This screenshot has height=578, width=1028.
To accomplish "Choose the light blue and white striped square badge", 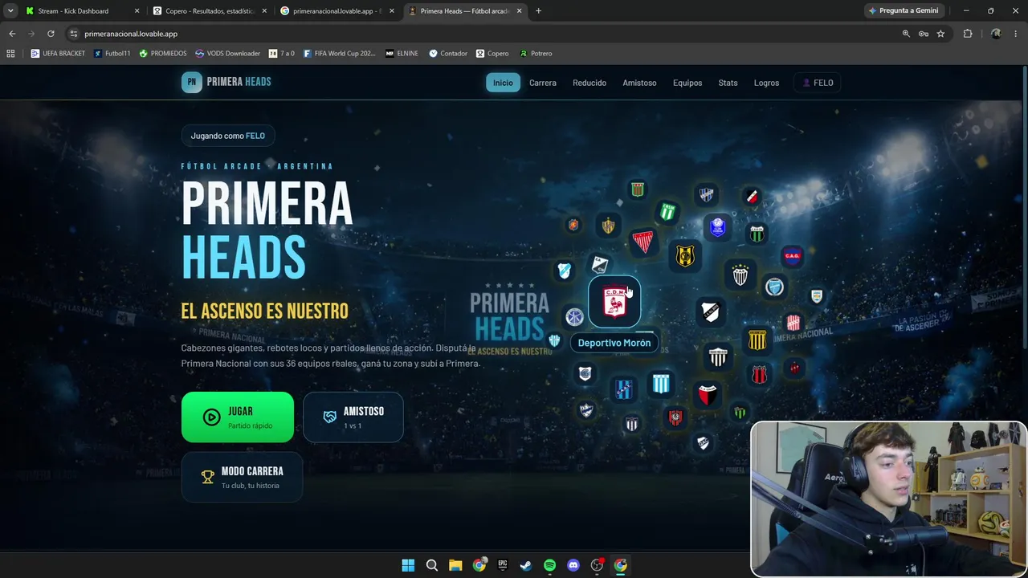I will [661, 384].
